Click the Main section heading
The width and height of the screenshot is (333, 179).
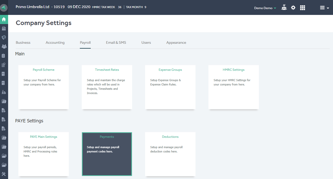(x=20, y=54)
